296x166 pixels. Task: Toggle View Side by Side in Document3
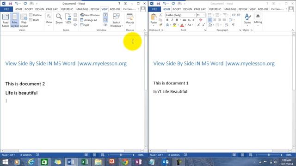105,15
